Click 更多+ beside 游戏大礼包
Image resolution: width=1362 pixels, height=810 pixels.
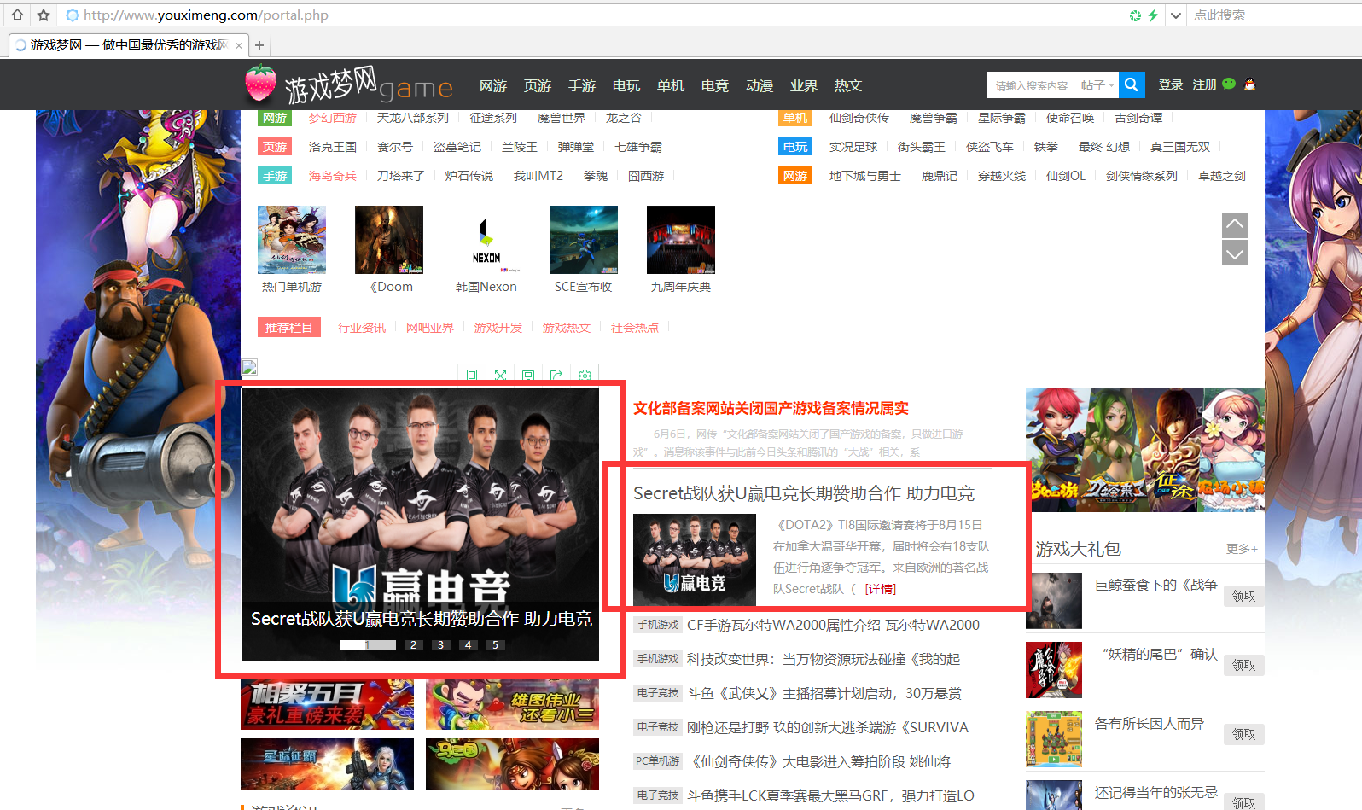tap(1242, 549)
